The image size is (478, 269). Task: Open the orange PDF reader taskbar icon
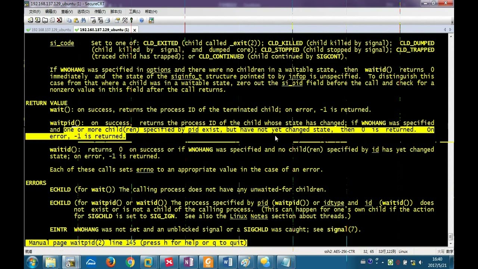(x=208, y=262)
